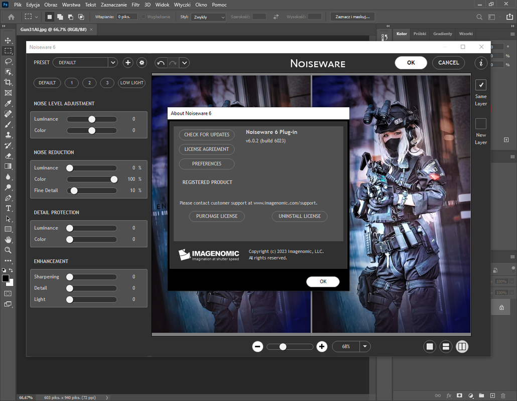517x401 pixels.
Task: Switch to single preview view
Action: [430, 346]
